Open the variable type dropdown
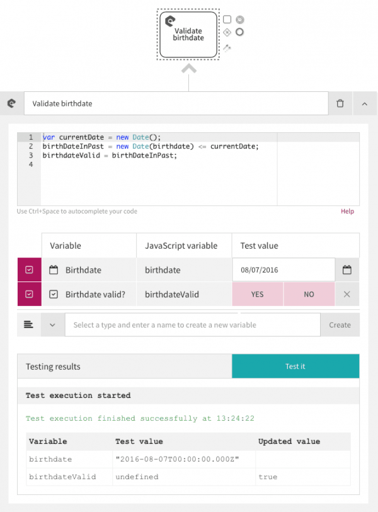 click(x=53, y=324)
